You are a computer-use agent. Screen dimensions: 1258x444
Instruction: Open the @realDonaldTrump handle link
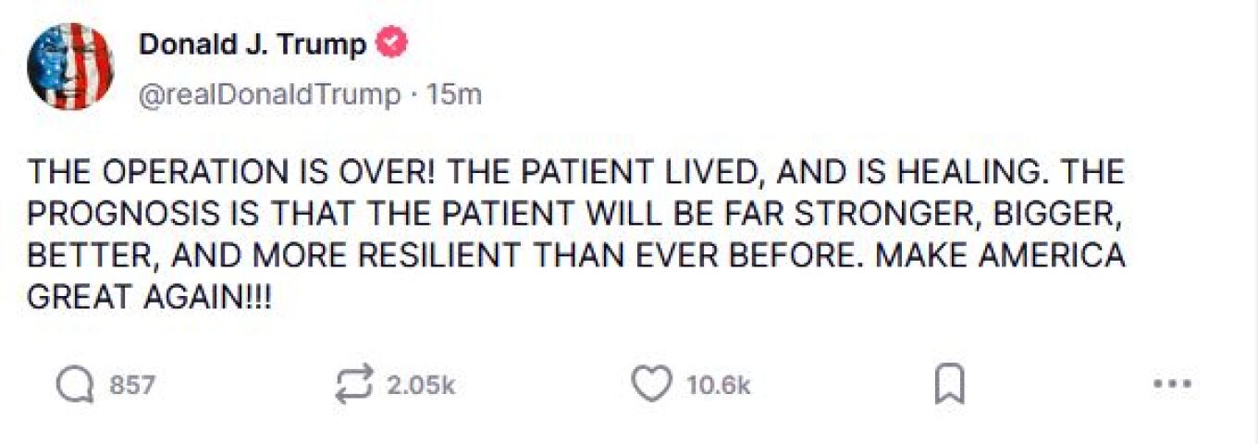tap(270, 94)
